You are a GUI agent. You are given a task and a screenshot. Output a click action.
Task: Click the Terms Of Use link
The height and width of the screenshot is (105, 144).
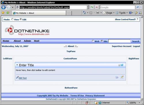pos(77,96)
